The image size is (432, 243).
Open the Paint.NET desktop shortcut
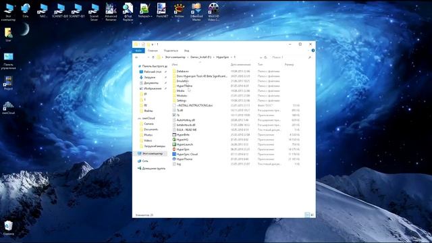(162, 11)
